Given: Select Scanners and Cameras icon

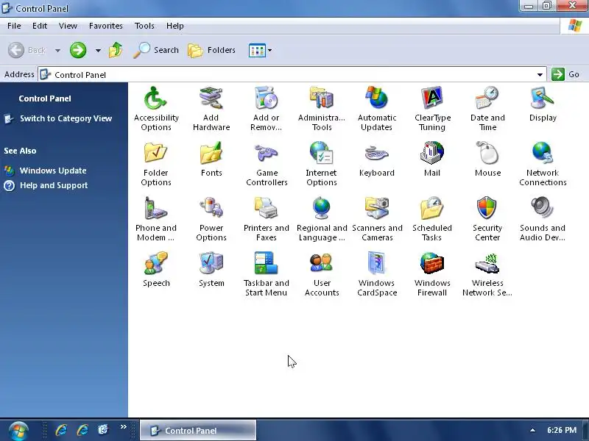Looking at the screenshot, I should tap(377, 208).
